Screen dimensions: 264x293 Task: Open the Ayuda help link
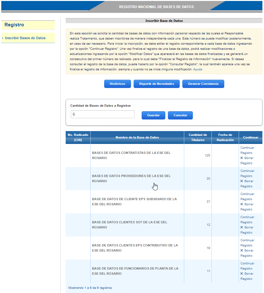click(x=197, y=69)
